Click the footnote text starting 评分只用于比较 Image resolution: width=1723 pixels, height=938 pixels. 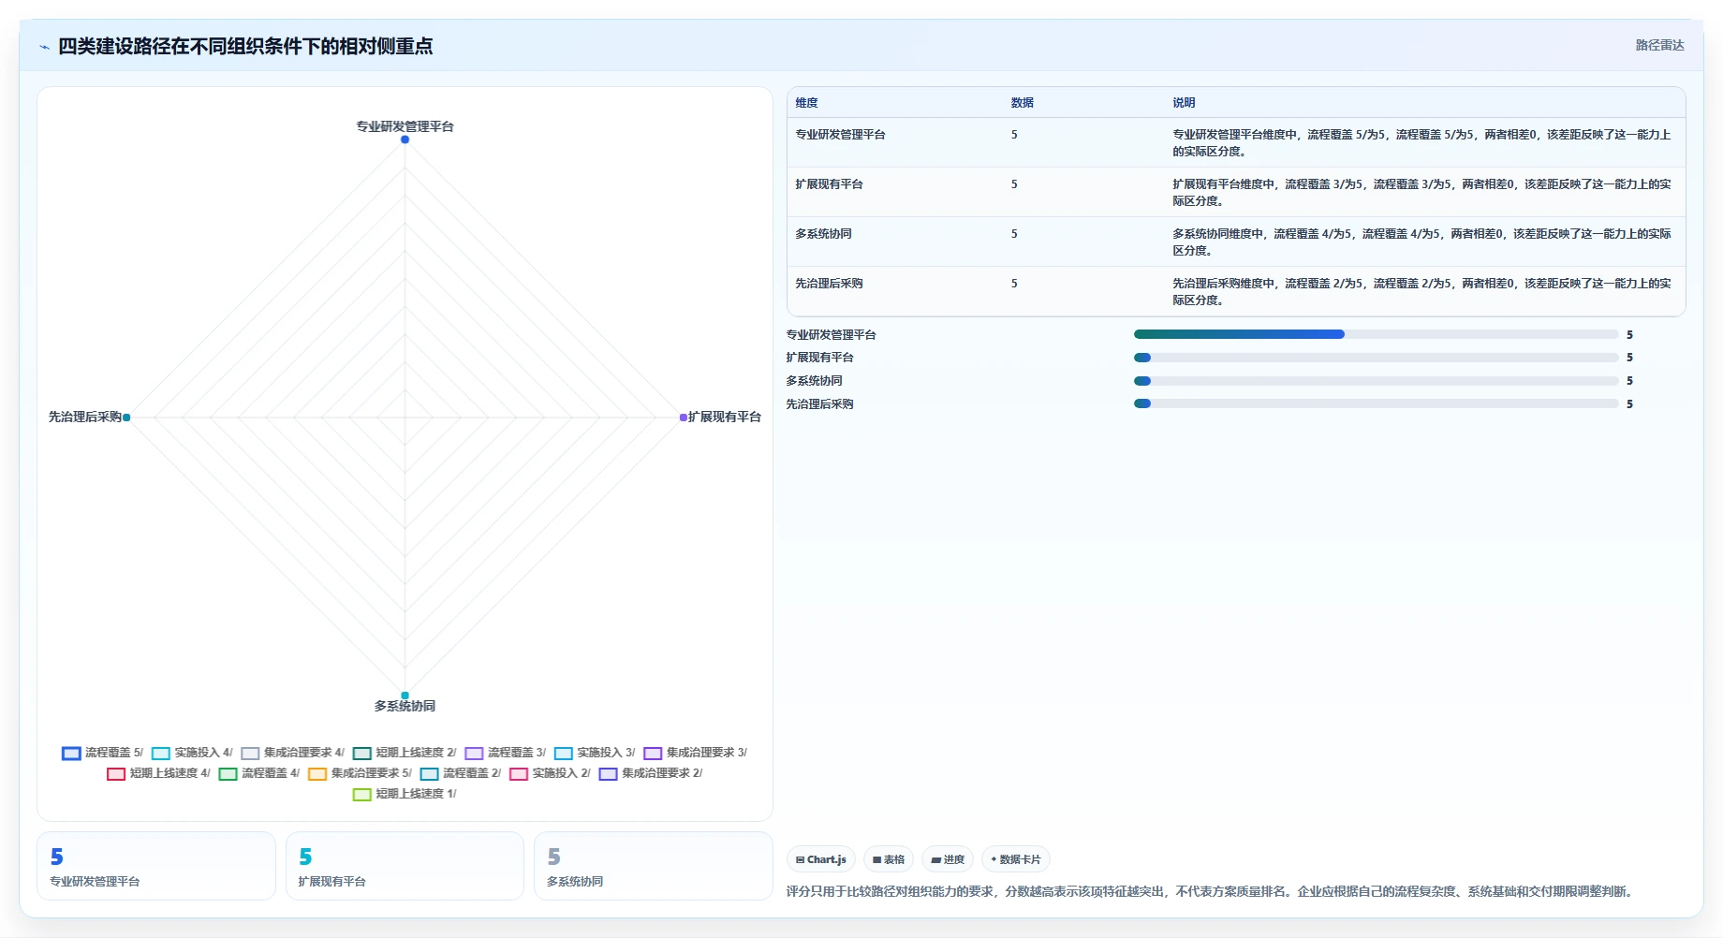point(1212,891)
